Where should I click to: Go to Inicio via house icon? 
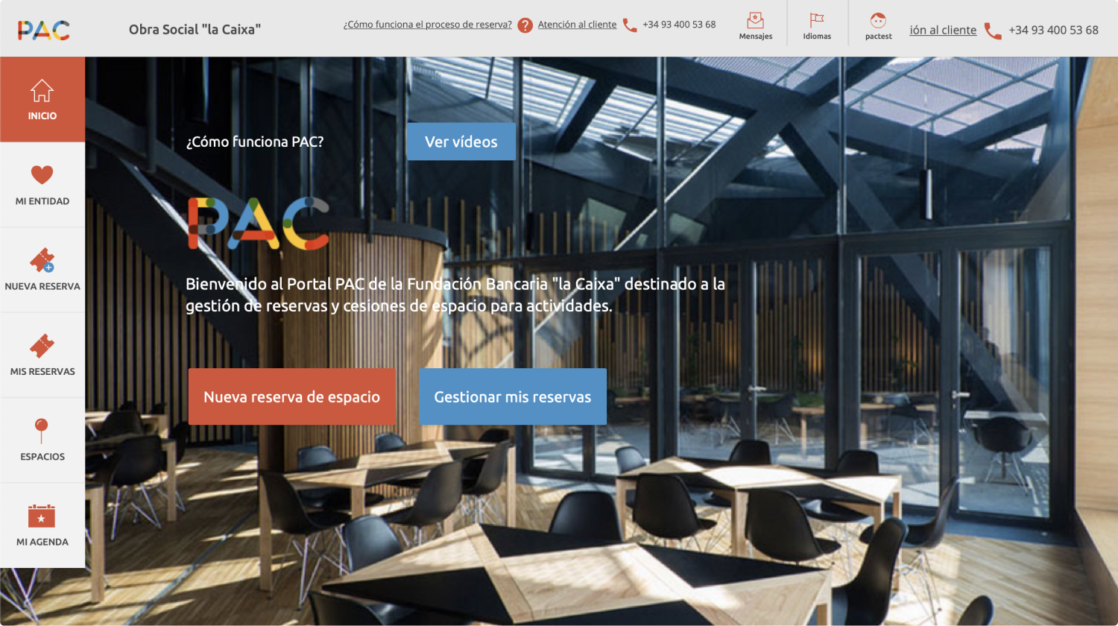pyautogui.click(x=42, y=91)
